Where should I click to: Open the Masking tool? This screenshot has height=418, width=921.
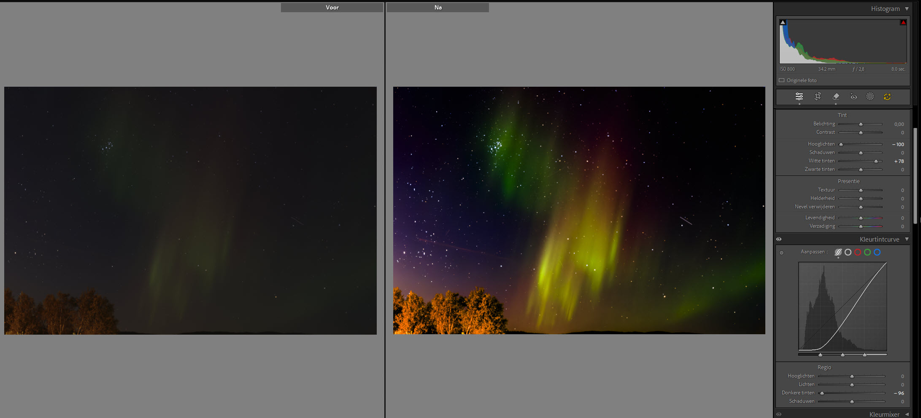pos(870,96)
